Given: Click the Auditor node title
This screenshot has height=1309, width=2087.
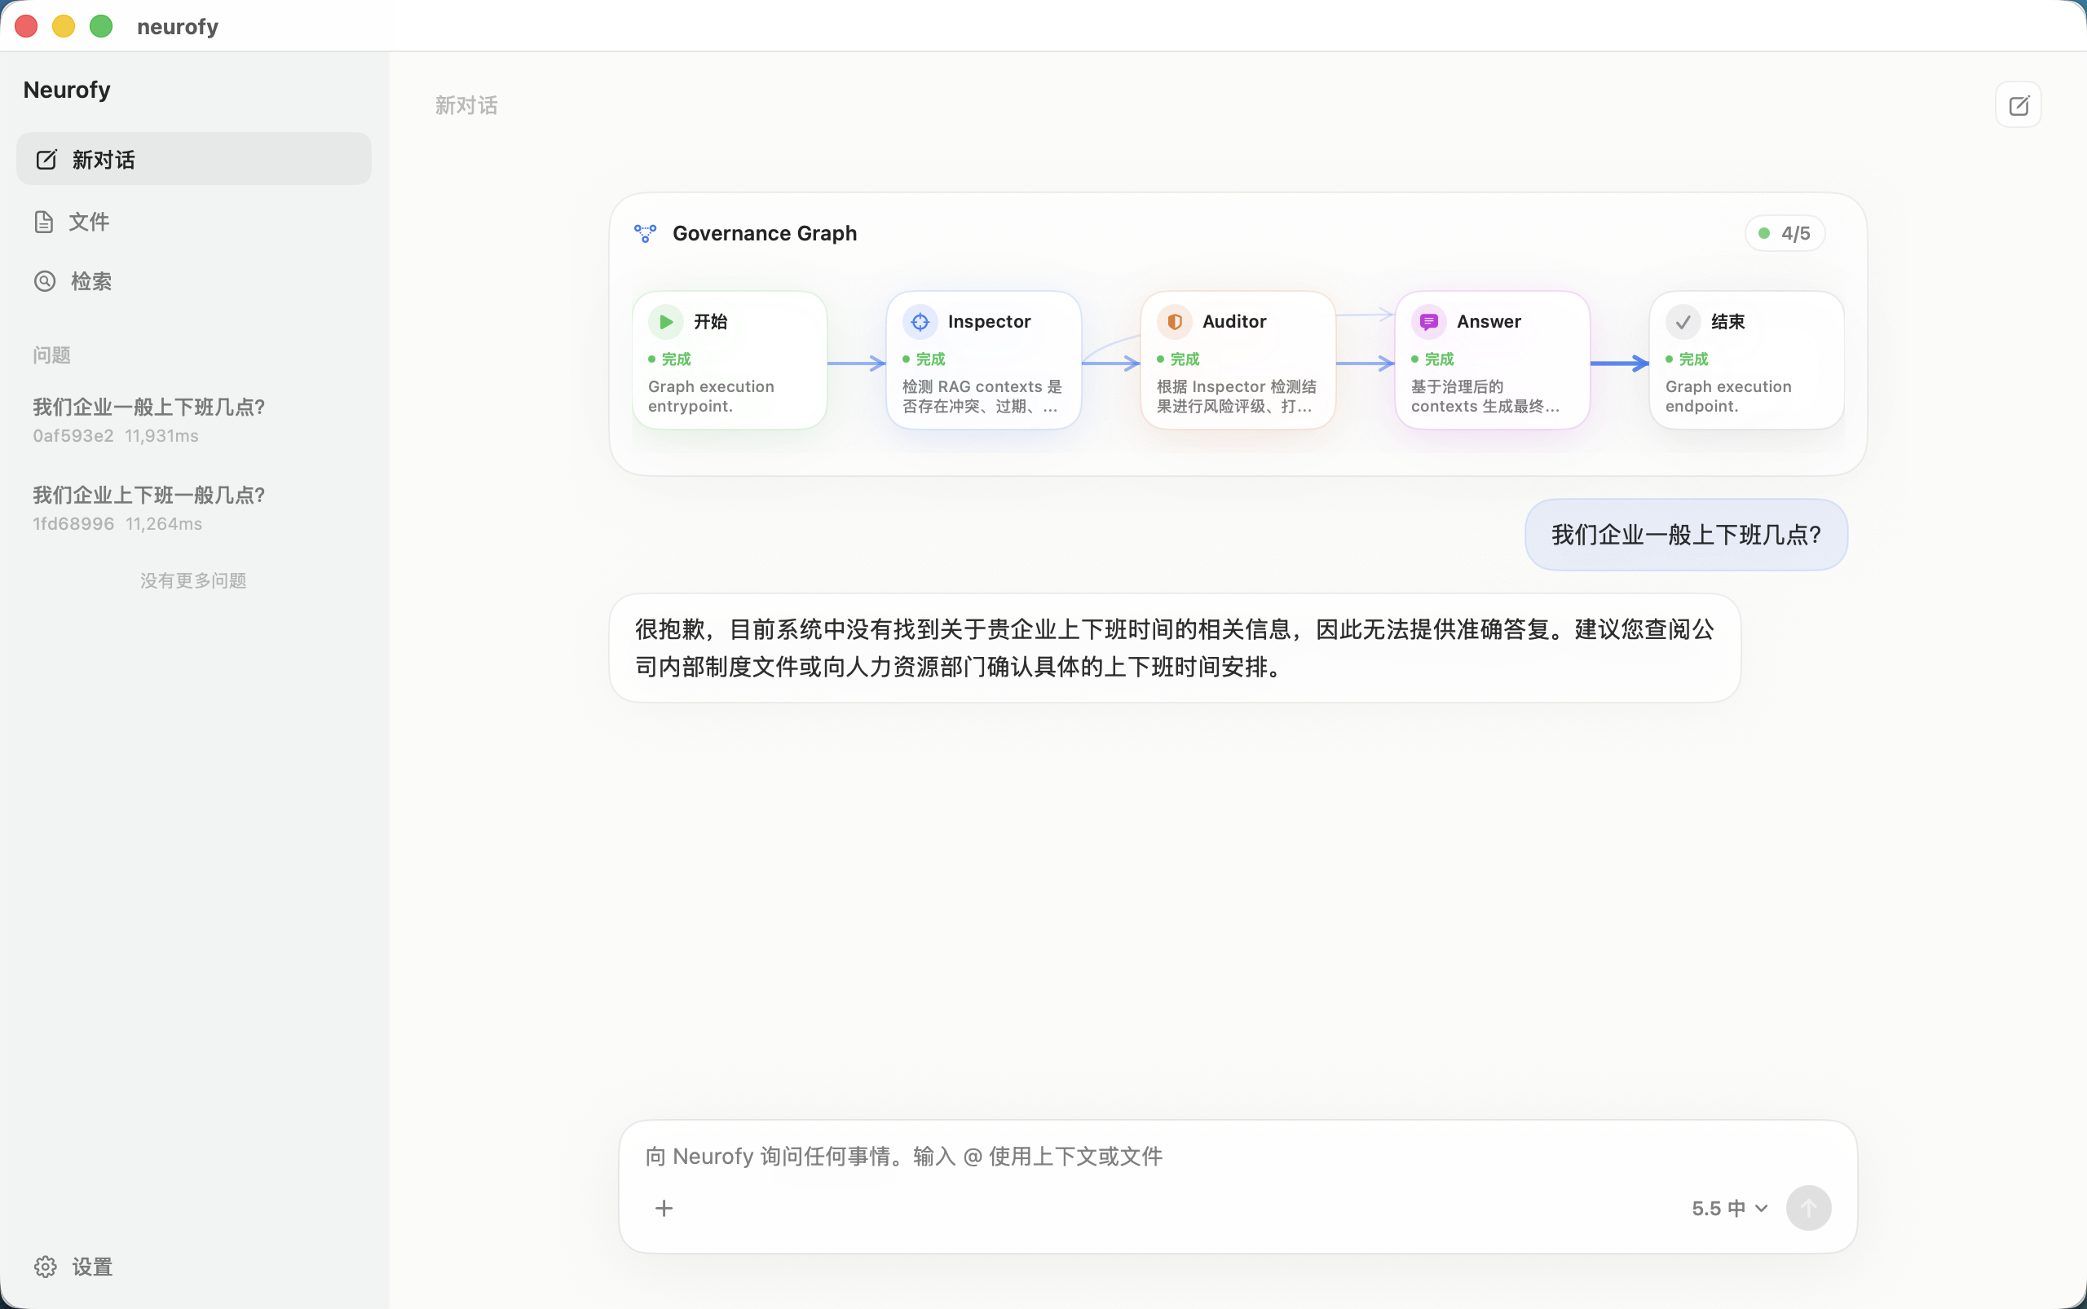Looking at the screenshot, I should (x=1234, y=322).
